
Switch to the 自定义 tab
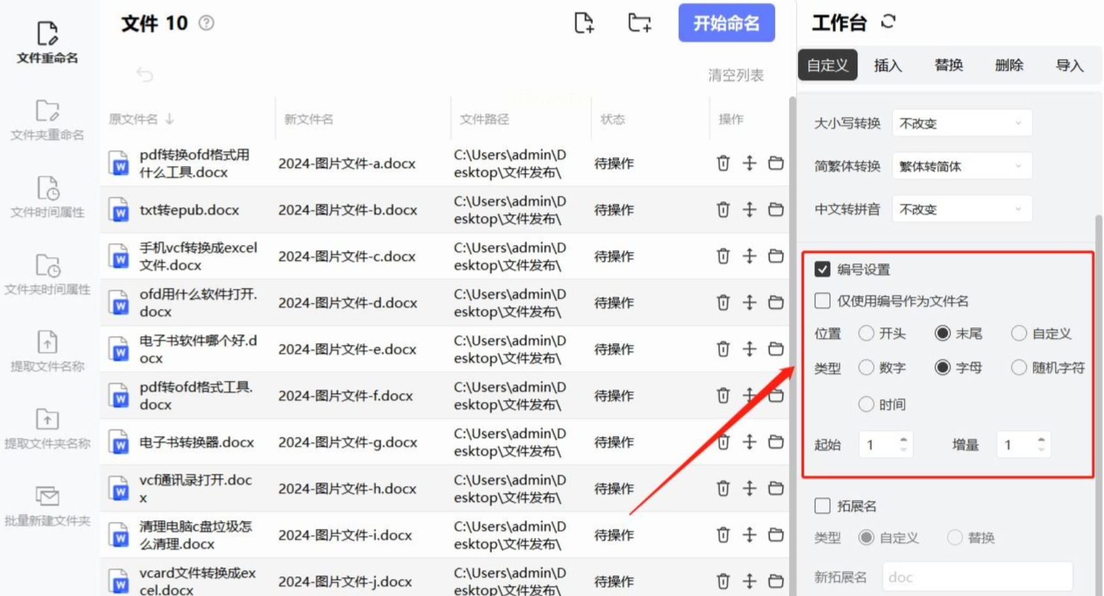(827, 65)
